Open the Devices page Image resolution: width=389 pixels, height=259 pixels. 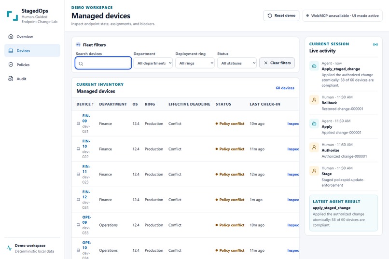32,51
